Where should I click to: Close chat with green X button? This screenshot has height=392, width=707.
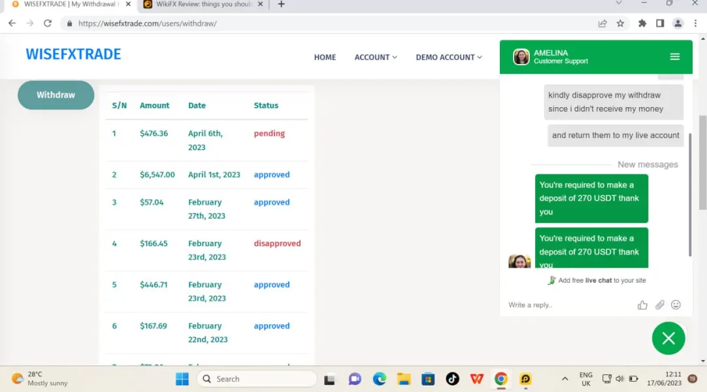click(x=668, y=338)
